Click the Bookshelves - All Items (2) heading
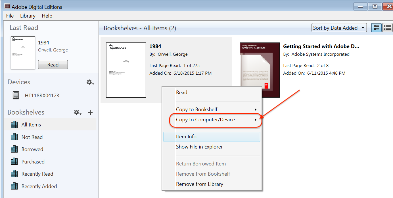This screenshot has width=393, height=198. tap(140, 28)
